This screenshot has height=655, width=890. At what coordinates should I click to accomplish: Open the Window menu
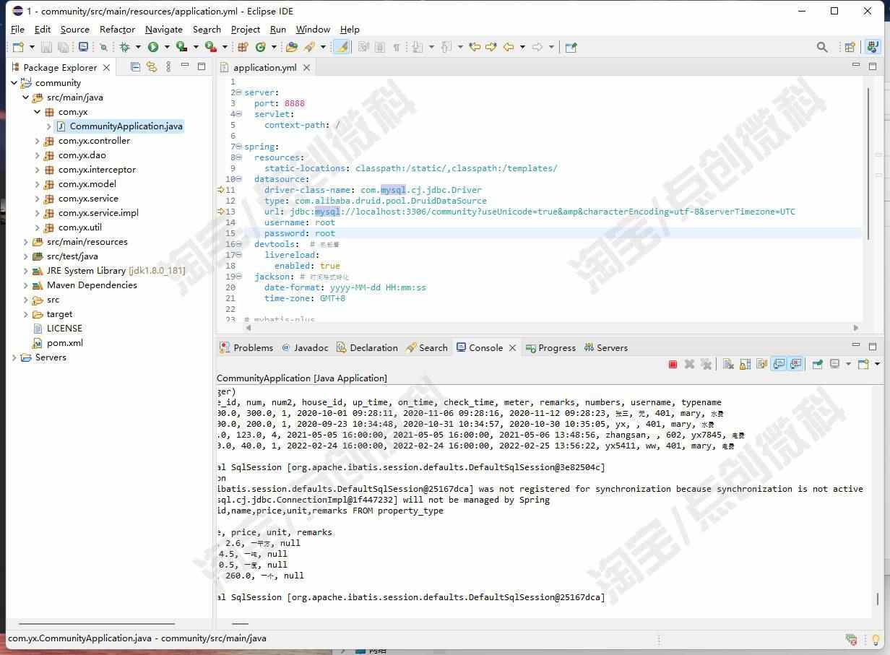313,29
